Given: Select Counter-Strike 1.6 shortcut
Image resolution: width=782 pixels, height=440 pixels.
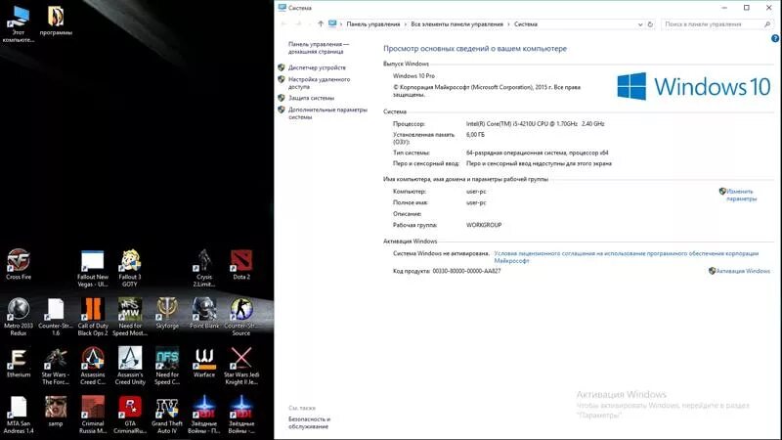Looking at the screenshot, I should pos(56,317).
